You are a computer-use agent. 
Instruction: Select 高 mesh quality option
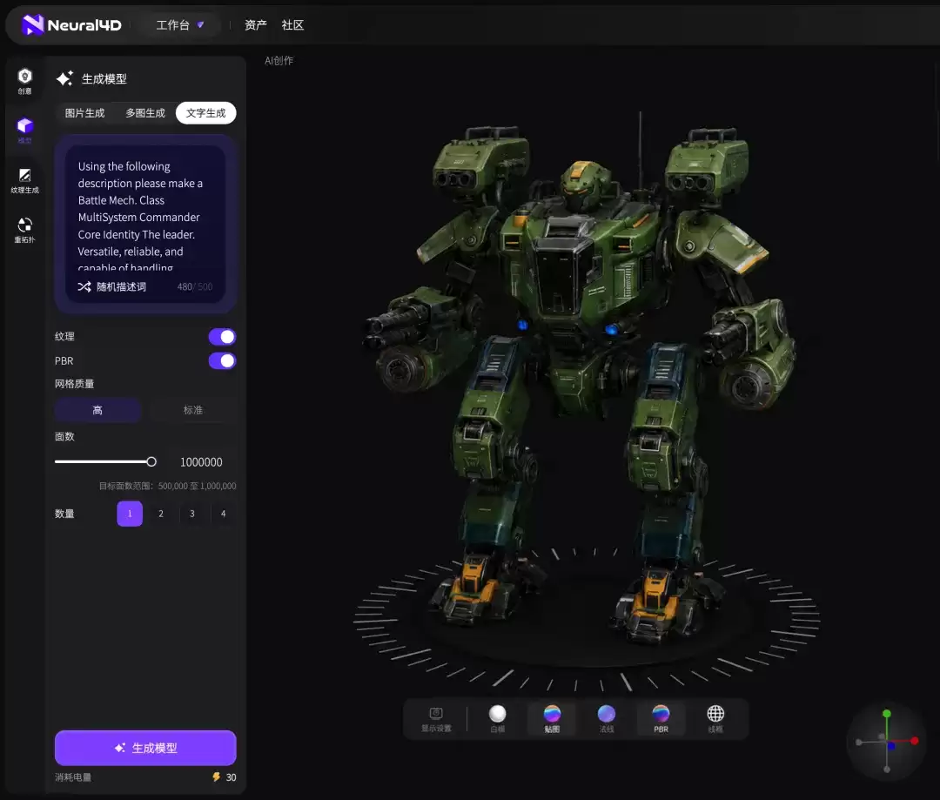97,410
